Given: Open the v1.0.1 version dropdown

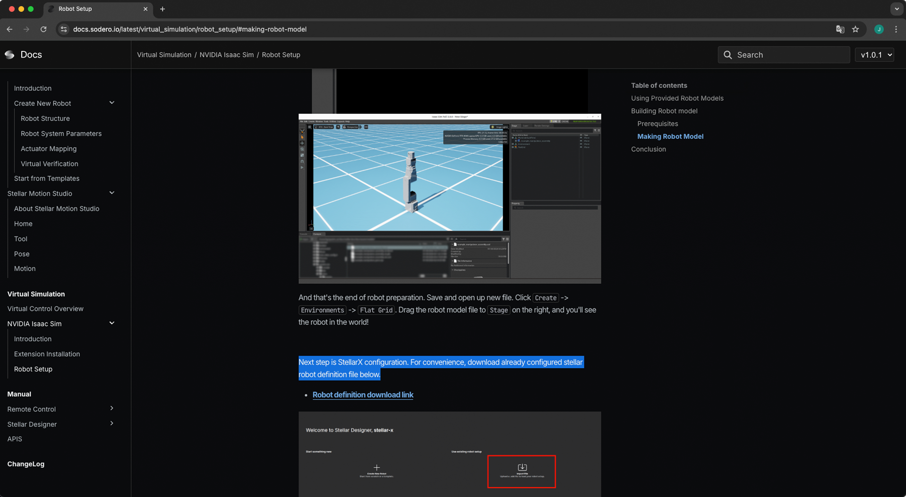Looking at the screenshot, I should (875, 55).
